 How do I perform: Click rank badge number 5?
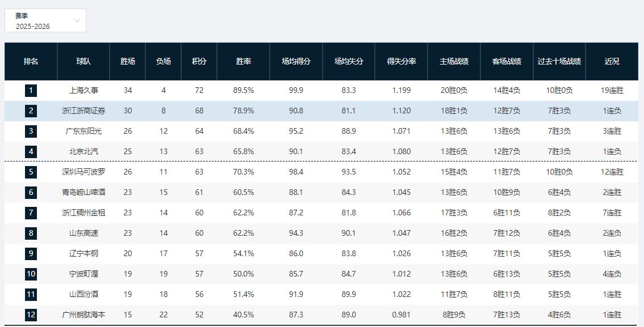coord(31,172)
